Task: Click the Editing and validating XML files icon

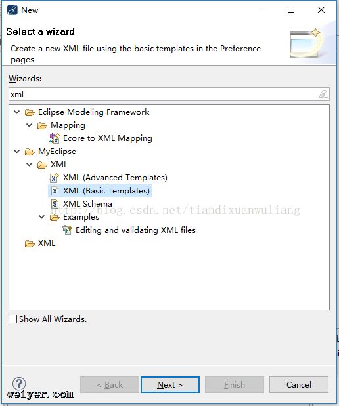Action: pos(67,230)
